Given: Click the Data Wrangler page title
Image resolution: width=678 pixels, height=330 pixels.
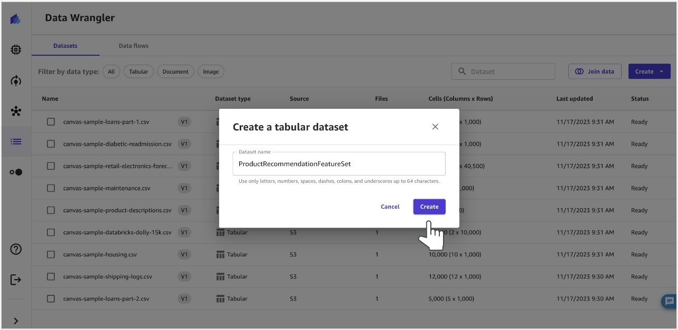Looking at the screenshot, I should tap(80, 18).
